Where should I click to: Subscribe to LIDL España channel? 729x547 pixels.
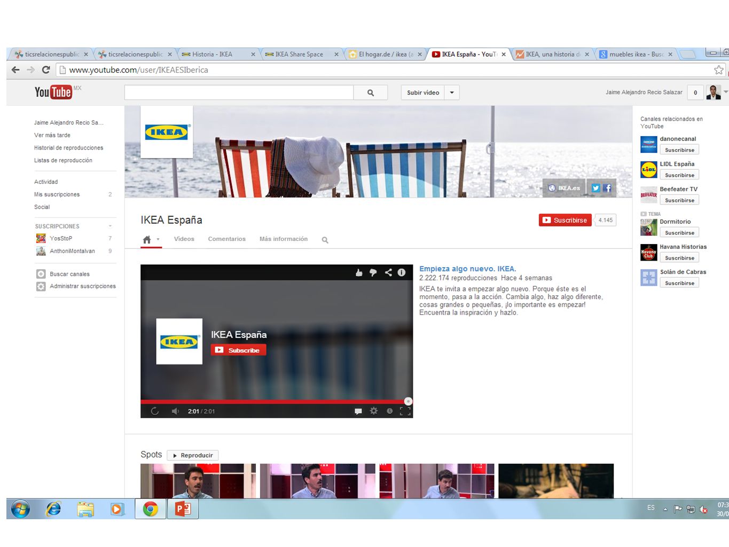pyautogui.click(x=679, y=175)
